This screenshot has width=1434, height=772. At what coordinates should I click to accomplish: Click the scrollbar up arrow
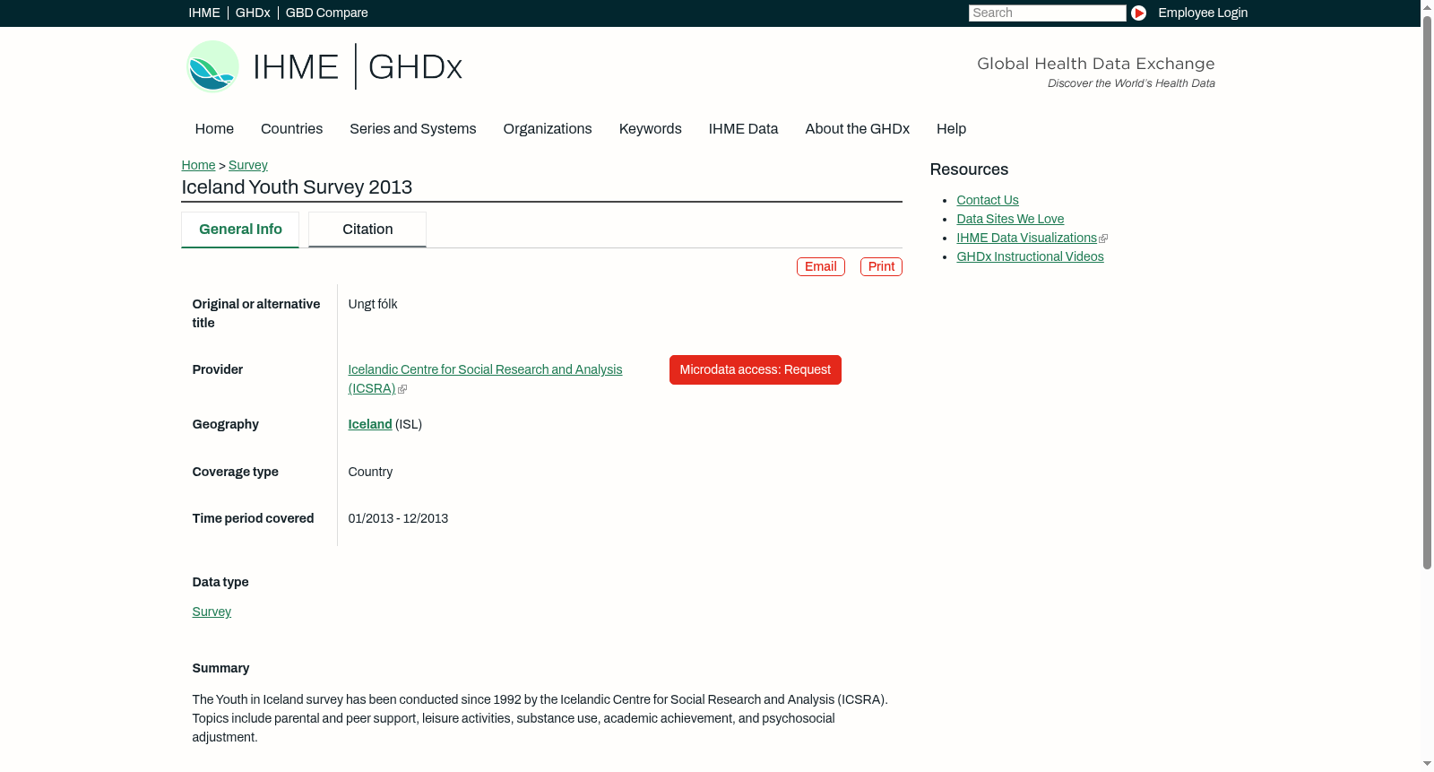[1427, 6]
